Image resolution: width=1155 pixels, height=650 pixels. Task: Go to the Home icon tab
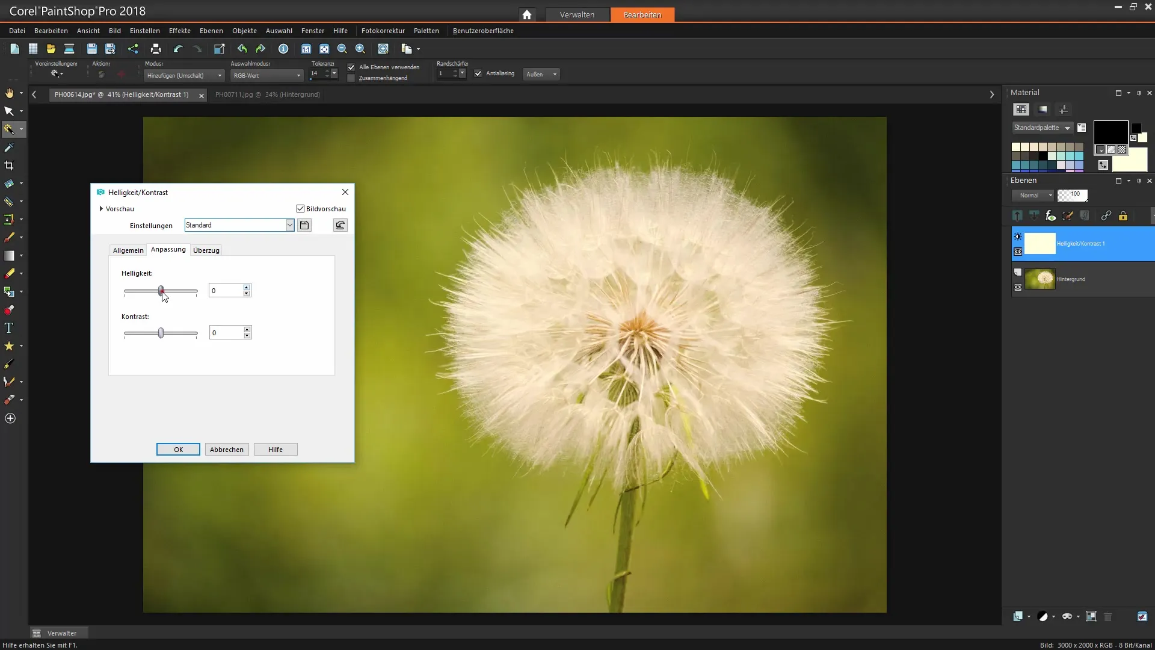click(527, 14)
